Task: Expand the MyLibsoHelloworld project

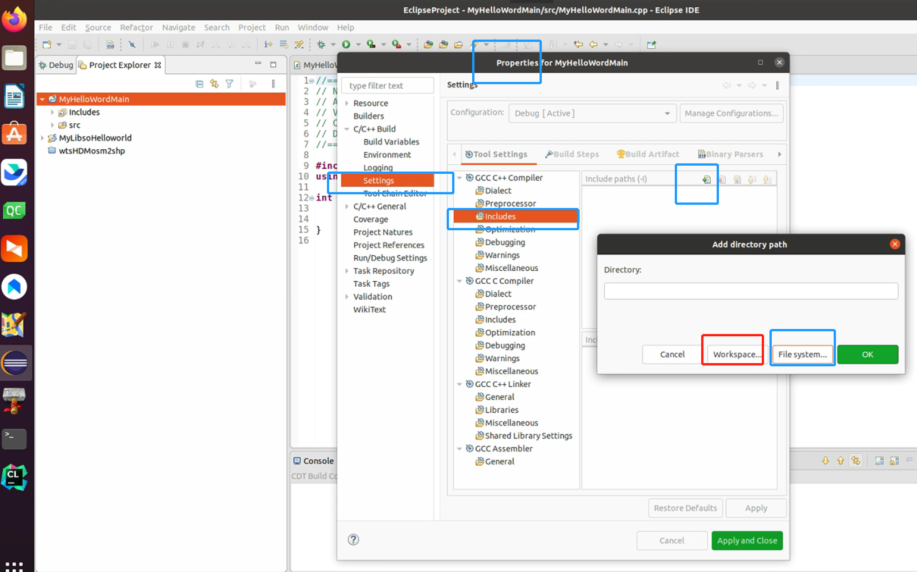Action: pos(42,138)
